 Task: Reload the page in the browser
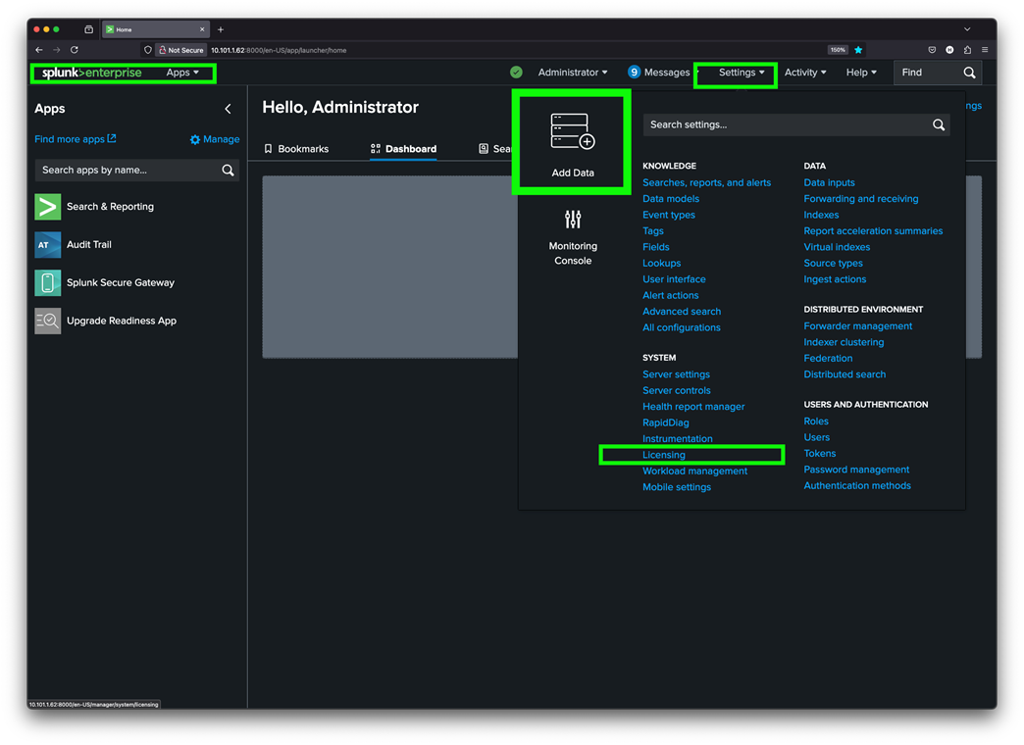[x=75, y=50]
